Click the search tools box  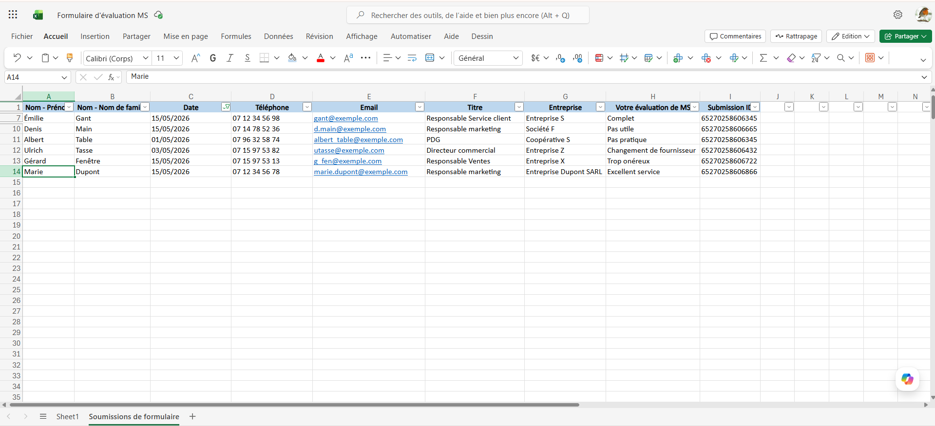coord(468,15)
